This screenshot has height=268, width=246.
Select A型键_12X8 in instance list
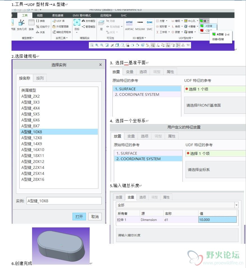tap(59, 138)
